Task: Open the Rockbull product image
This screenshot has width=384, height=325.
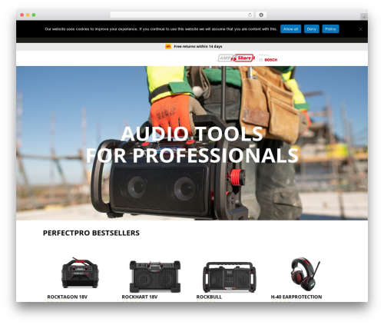Action: pyautogui.click(x=230, y=277)
